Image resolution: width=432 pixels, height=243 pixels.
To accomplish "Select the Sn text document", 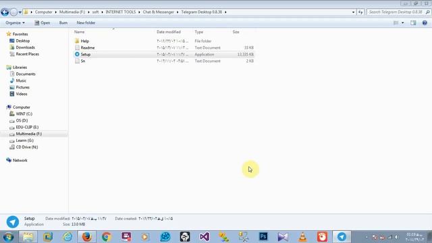I will [82, 61].
